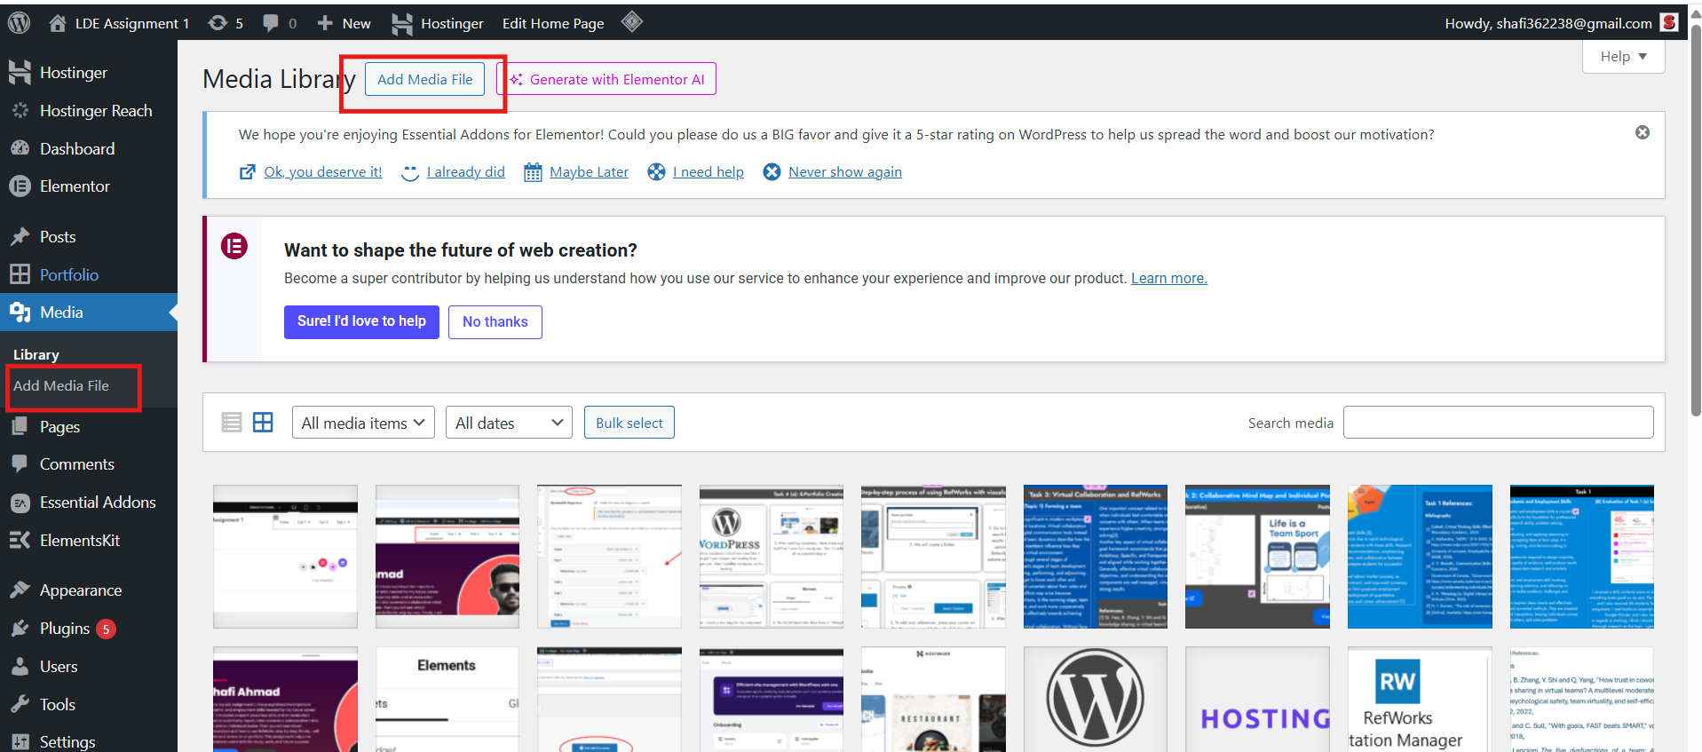Click the user avatar next to Howdy
1702x752 pixels.
[1669, 23]
